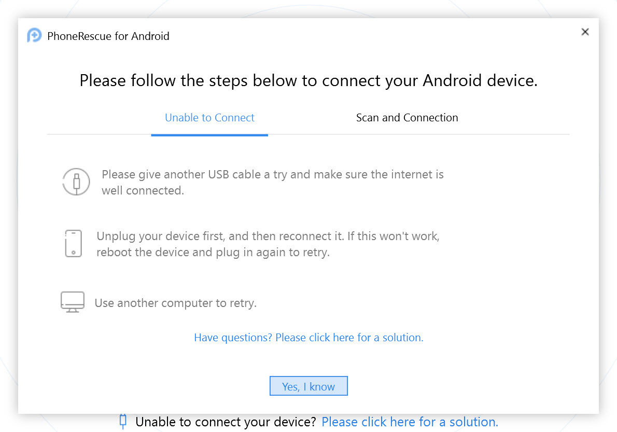The width and height of the screenshot is (617, 432).
Task: Click the PhoneRescue for Android title text
Action: tap(108, 36)
